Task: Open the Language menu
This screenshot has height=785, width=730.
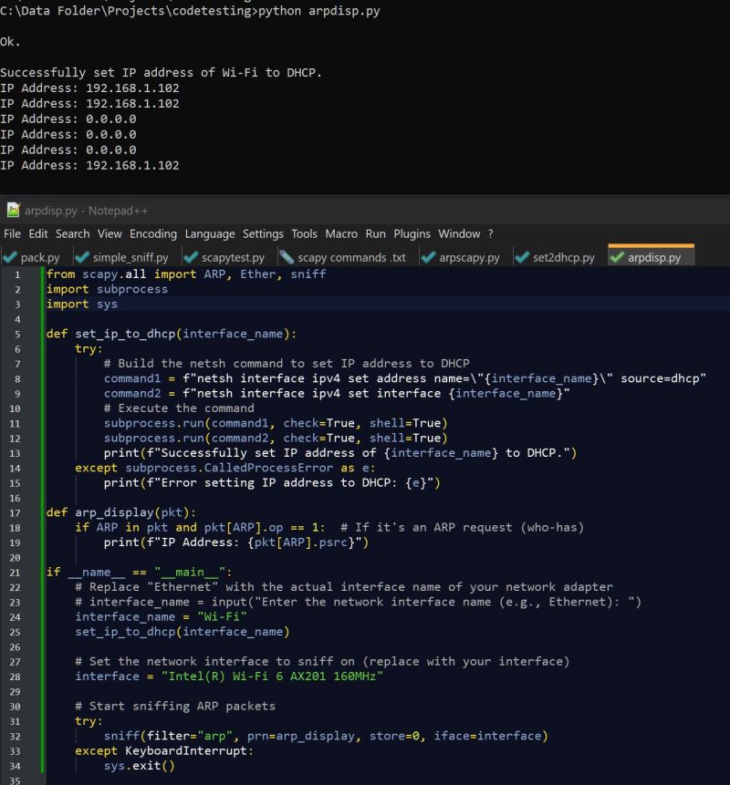Action: pos(210,233)
